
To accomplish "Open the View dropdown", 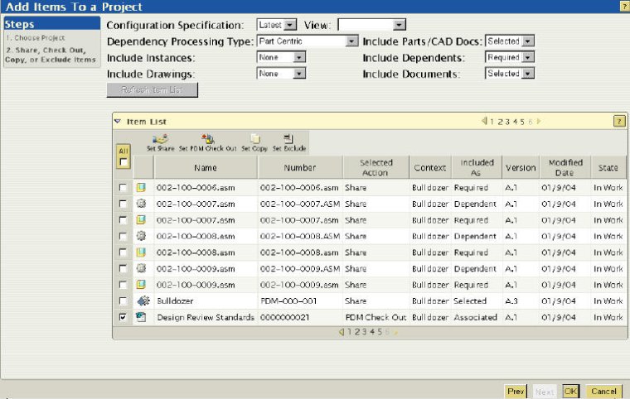I will (371, 25).
